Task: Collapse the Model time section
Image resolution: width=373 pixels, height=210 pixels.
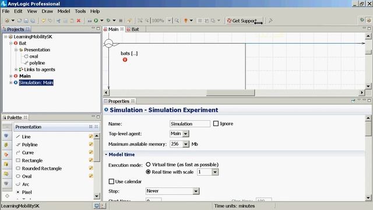Action: pos(106,155)
